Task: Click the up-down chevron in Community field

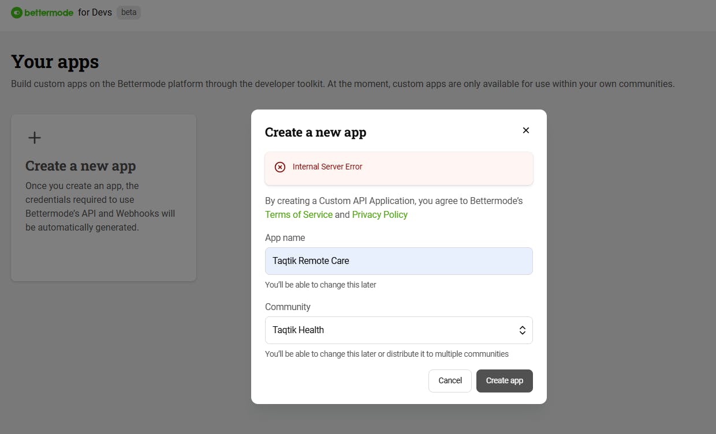Action: point(522,330)
